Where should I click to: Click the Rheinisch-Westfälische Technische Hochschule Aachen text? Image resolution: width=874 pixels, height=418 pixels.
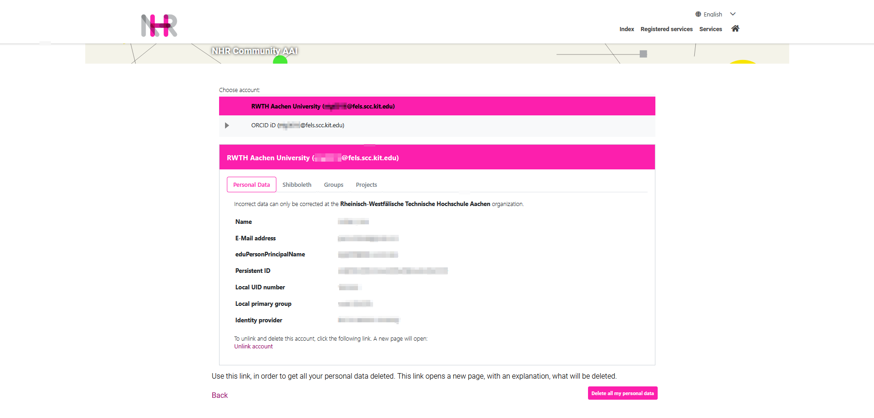click(415, 204)
